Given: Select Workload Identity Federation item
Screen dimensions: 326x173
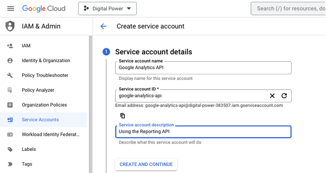Looking at the screenshot, I should point(51,135).
